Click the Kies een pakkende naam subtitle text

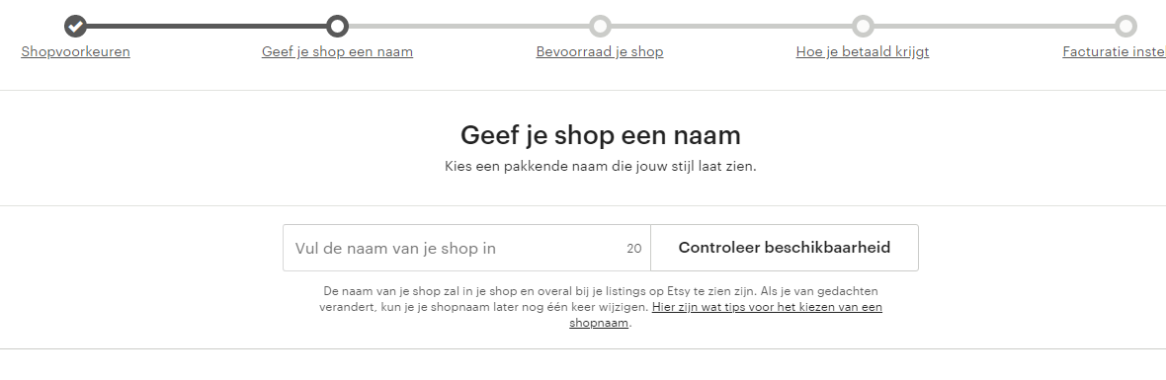[x=600, y=166]
